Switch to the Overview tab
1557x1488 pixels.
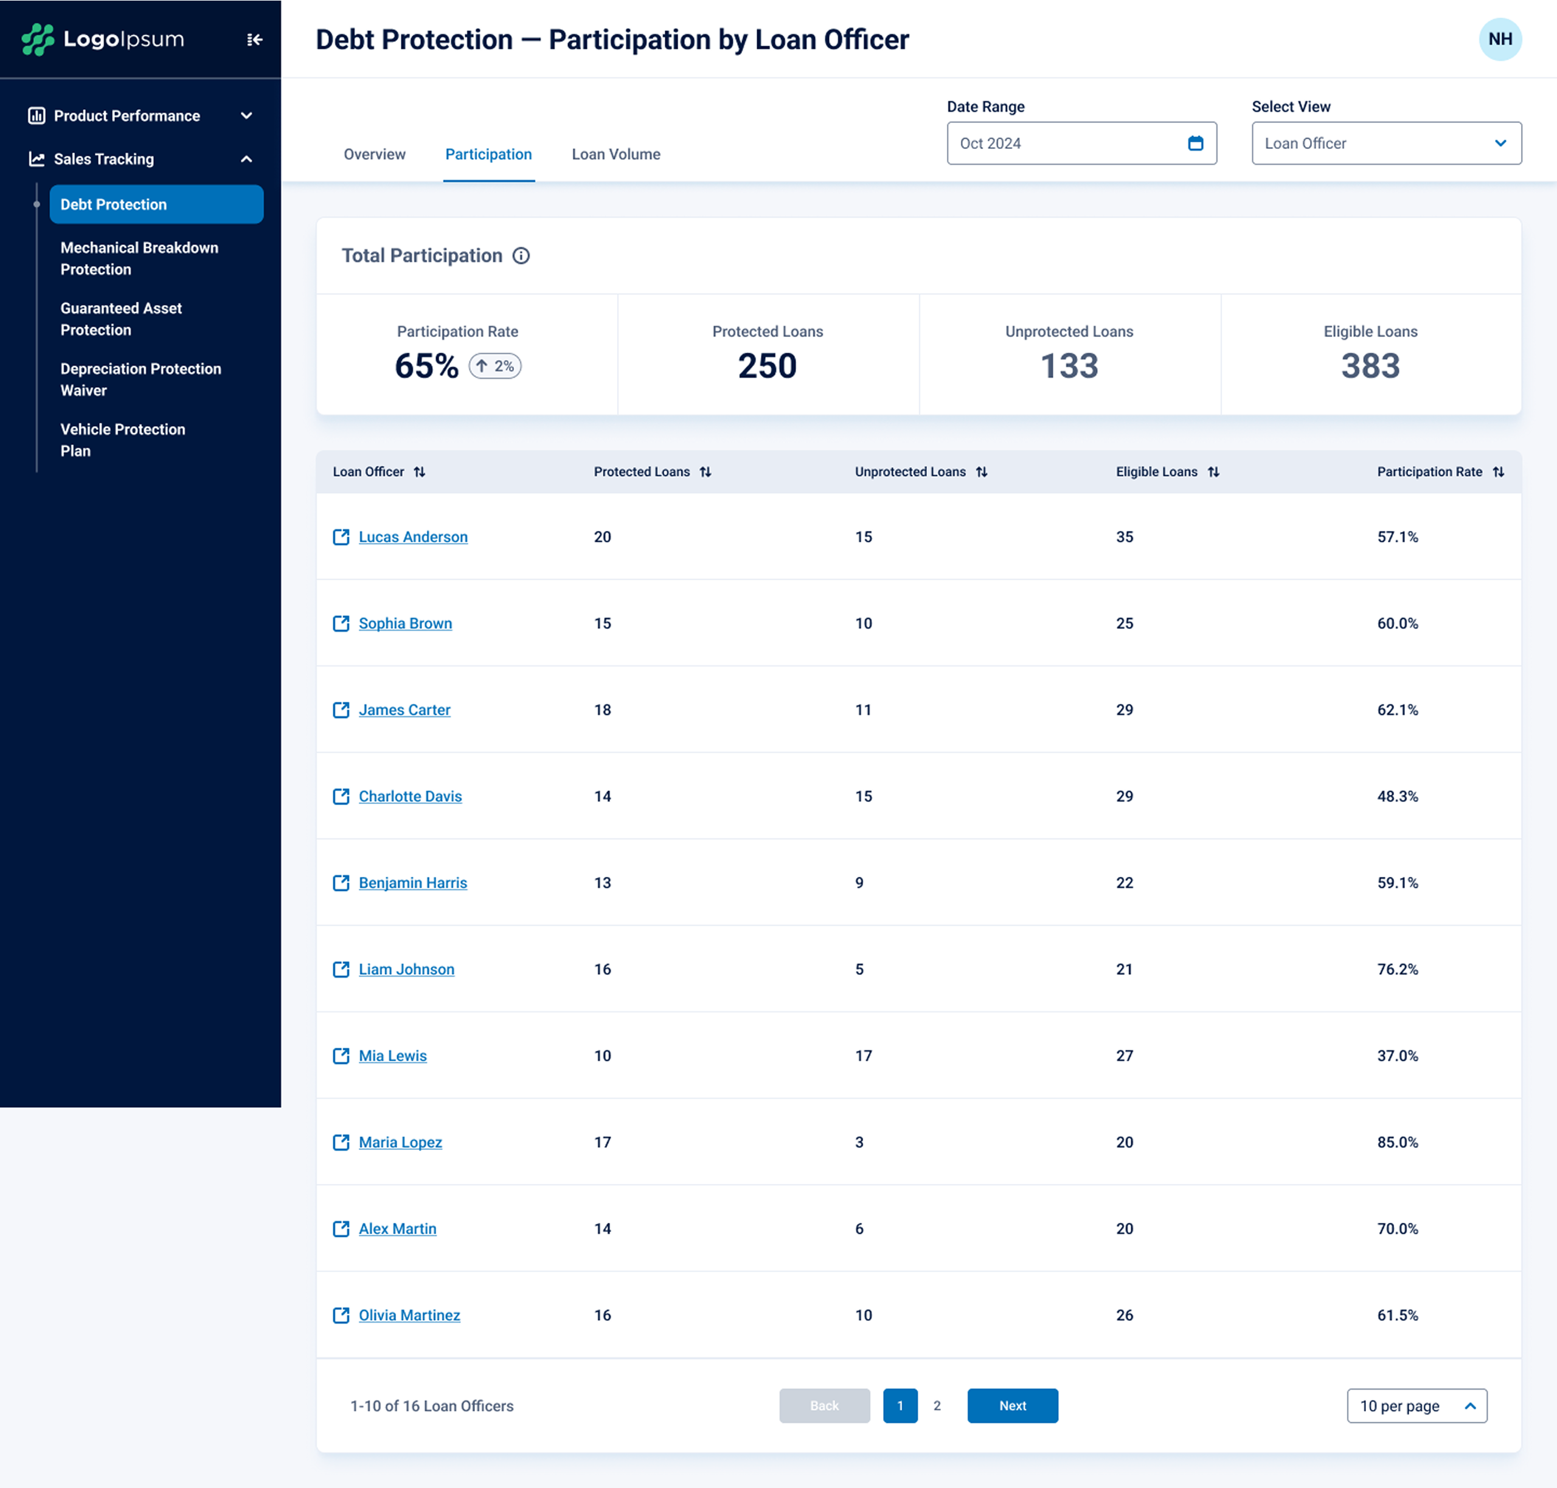pyautogui.click(x=375, y=154)
